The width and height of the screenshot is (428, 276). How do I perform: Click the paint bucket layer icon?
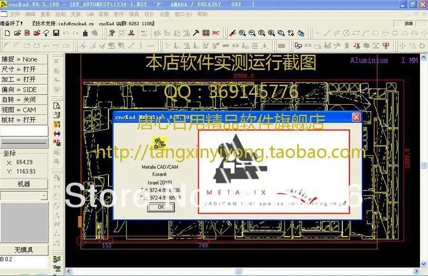click(x=301, y=33)
